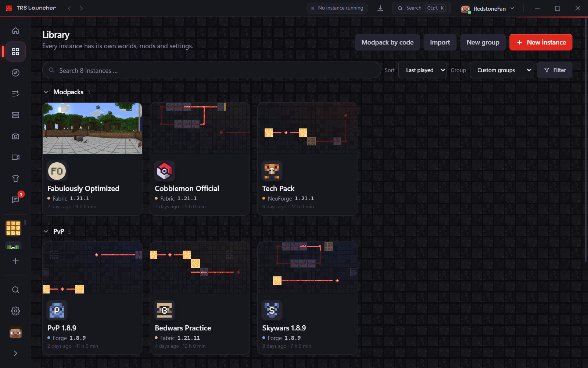Viewport: 588px width, 368px height.
Task: Click the No instance running status
Action: [x=337, y=8]
